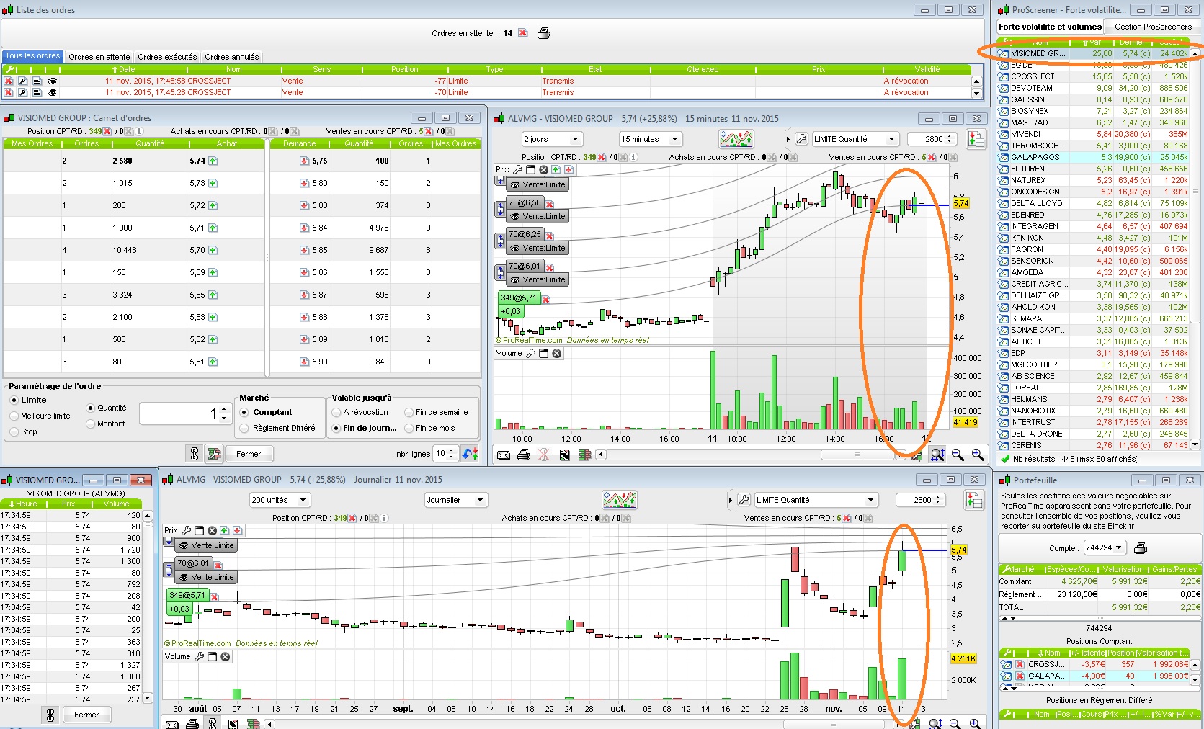Open the Compte 744294 dropdown
Screen dimensions: 1204x729
pos(1105,548)
